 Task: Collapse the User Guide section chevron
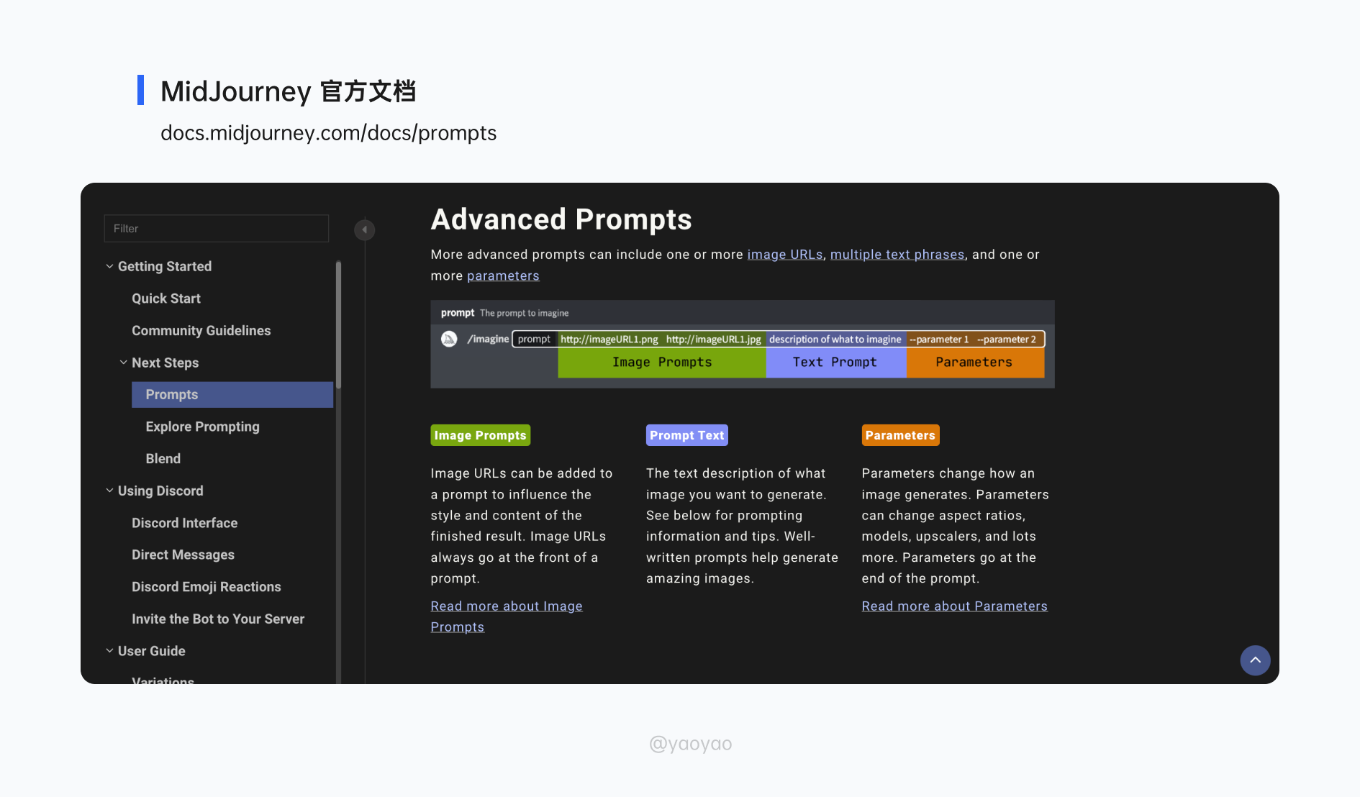[x=109, y=651]
